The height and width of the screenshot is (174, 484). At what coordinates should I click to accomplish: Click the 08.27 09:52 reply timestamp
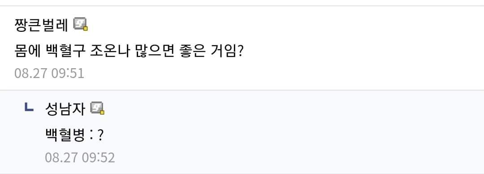pyautogui.click(x=80, y=157)
